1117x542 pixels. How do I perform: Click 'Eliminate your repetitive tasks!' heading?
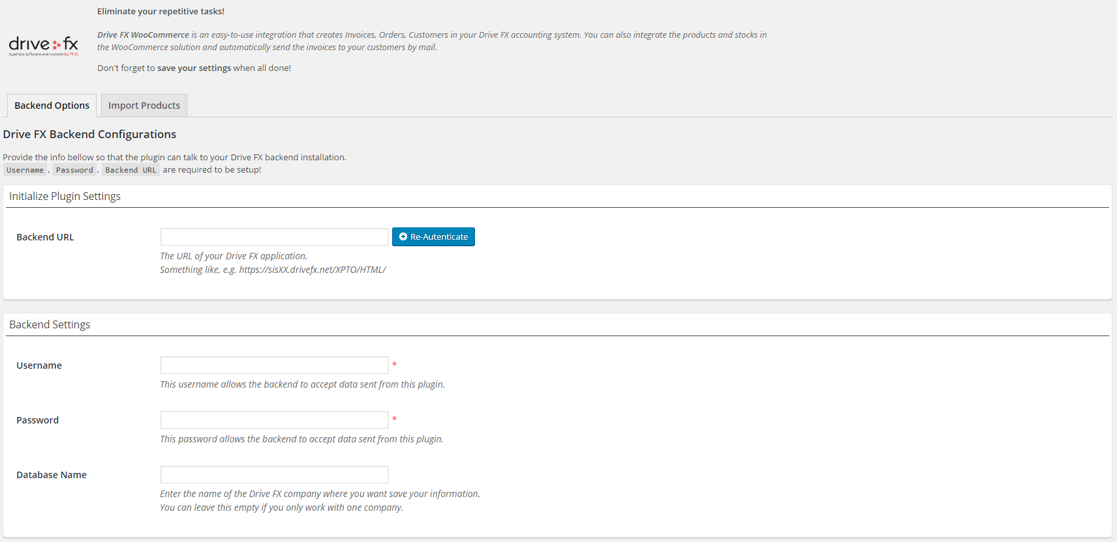coord(161,11)
